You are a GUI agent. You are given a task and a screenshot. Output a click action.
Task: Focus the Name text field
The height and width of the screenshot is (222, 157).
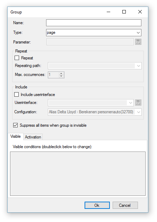[94, 23]
